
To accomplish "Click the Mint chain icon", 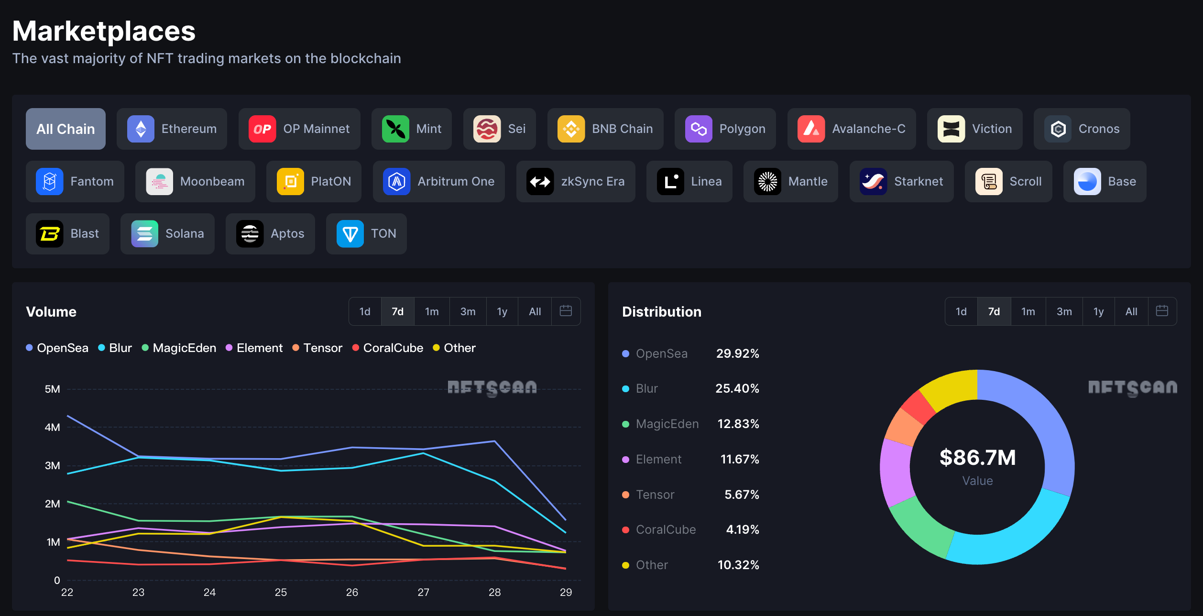I will click(x=395, y=129).
